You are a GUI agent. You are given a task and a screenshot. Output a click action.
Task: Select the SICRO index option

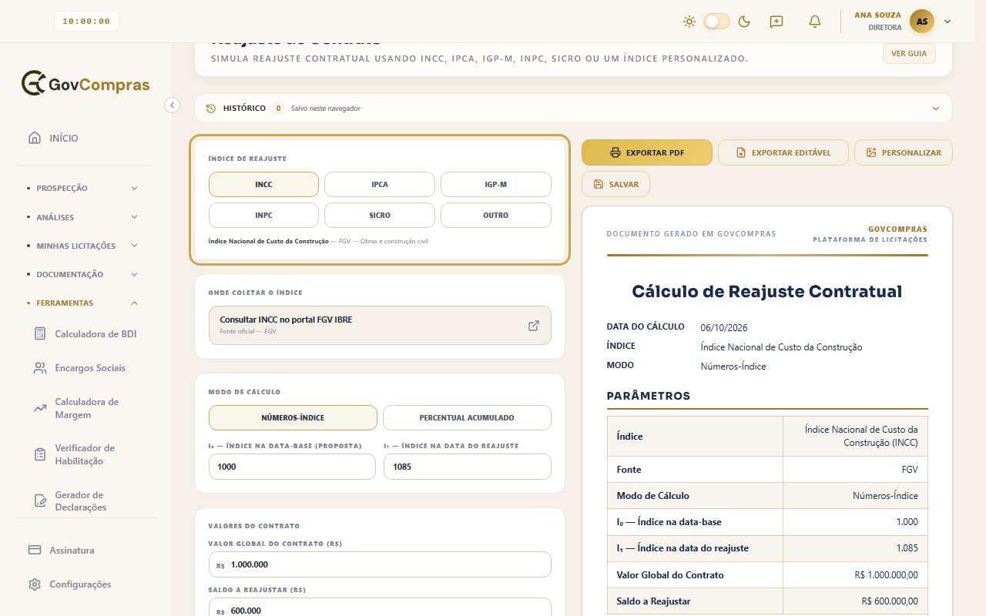(x=380, y=216)
